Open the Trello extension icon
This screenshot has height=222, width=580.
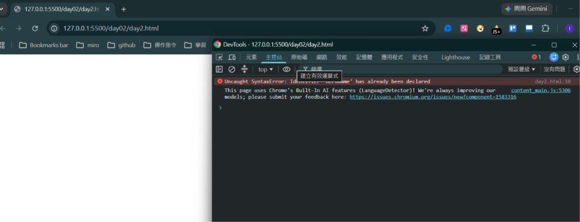pos(513,28)
